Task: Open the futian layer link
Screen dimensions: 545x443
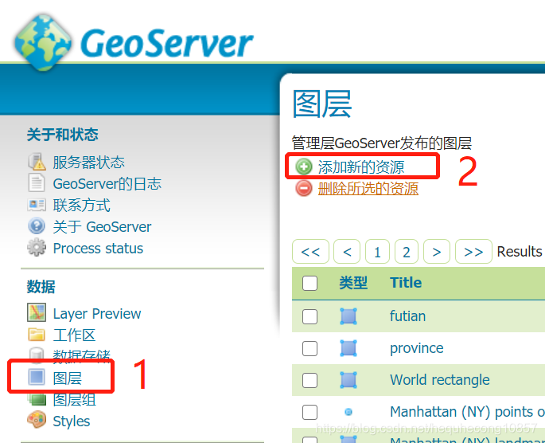Action: [407, 316]
